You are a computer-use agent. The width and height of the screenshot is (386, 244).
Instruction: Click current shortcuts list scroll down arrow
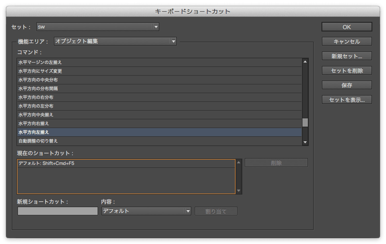[238, 191]
